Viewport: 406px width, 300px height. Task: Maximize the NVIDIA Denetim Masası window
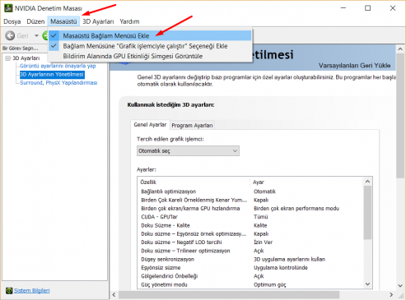click(367, 8)
